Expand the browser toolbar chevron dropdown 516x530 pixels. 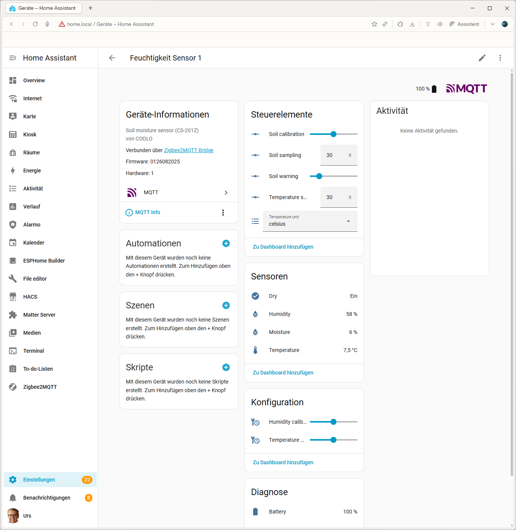[x=493, y=24]
